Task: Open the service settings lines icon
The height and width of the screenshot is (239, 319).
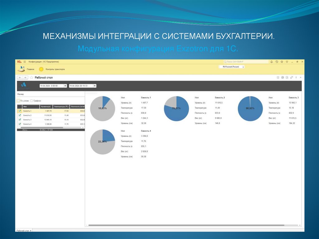Action: (x=287, y=62)
